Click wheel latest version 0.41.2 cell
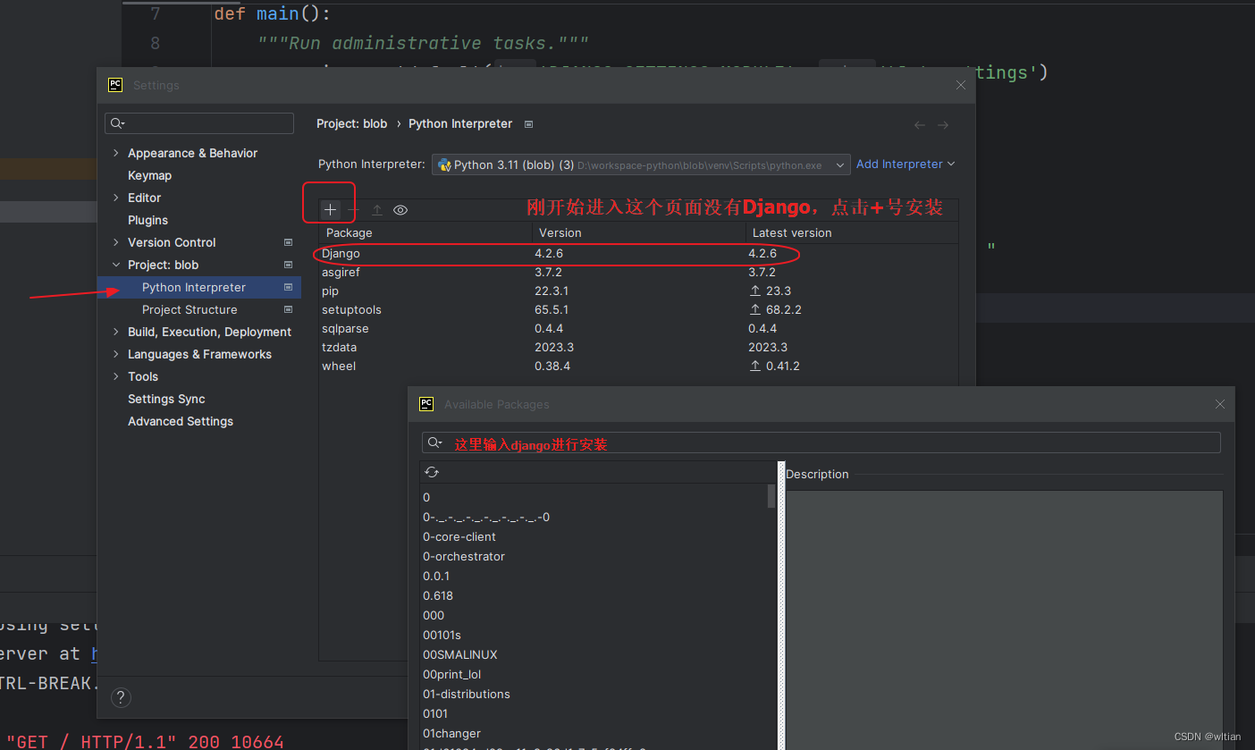 click(x=774, y=367)
